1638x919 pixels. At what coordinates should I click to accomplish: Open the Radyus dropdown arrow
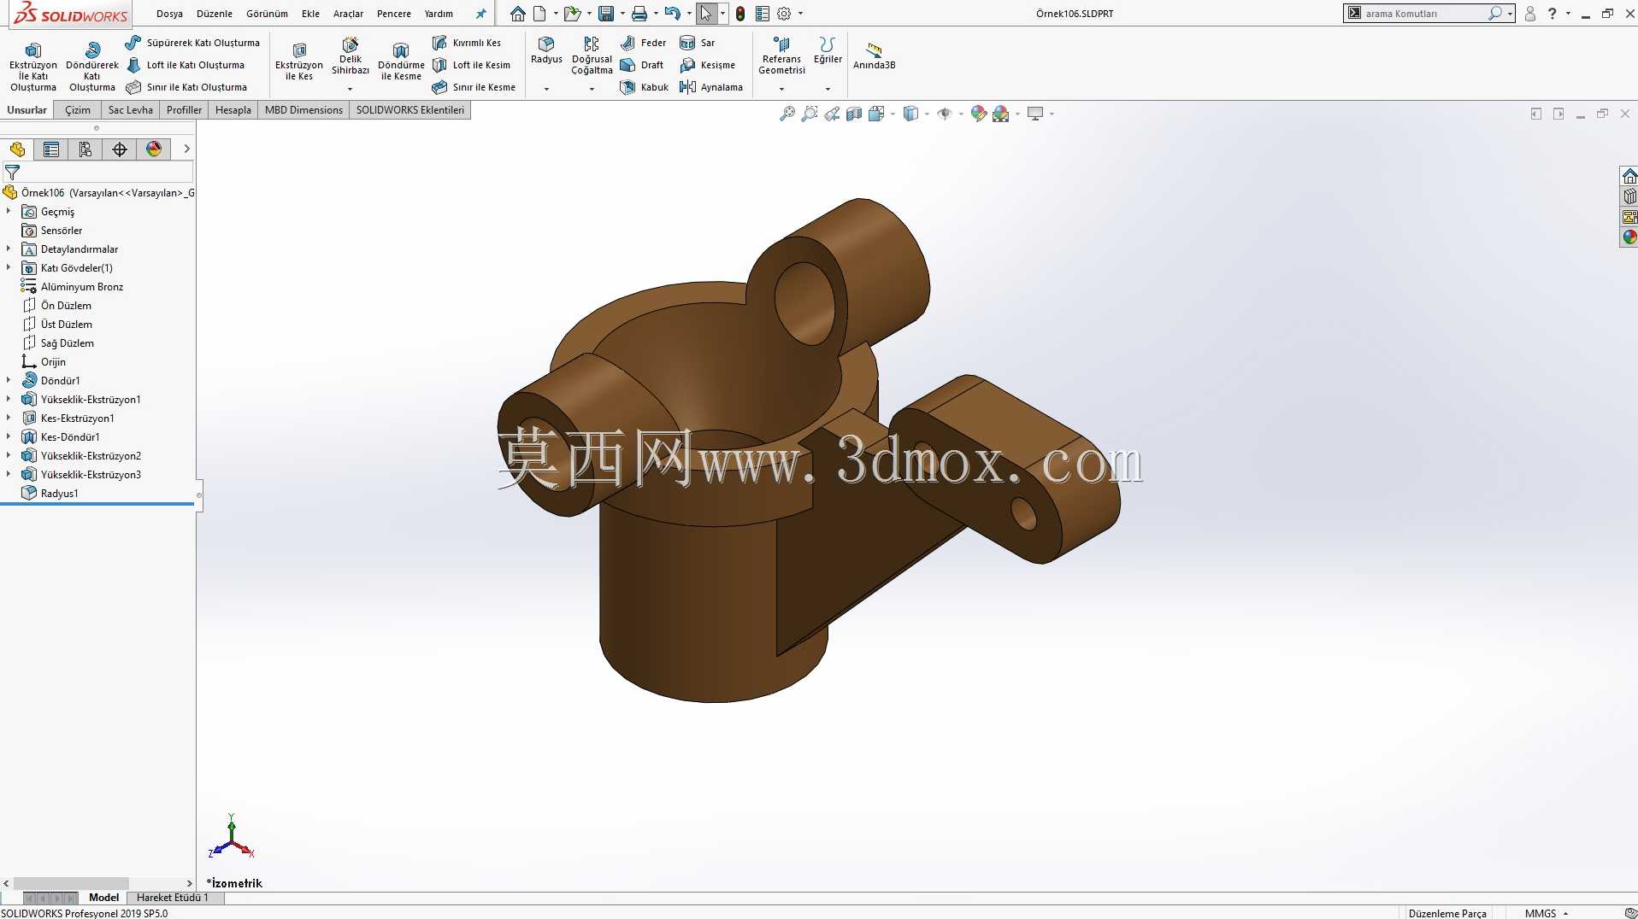coord(546,89)
